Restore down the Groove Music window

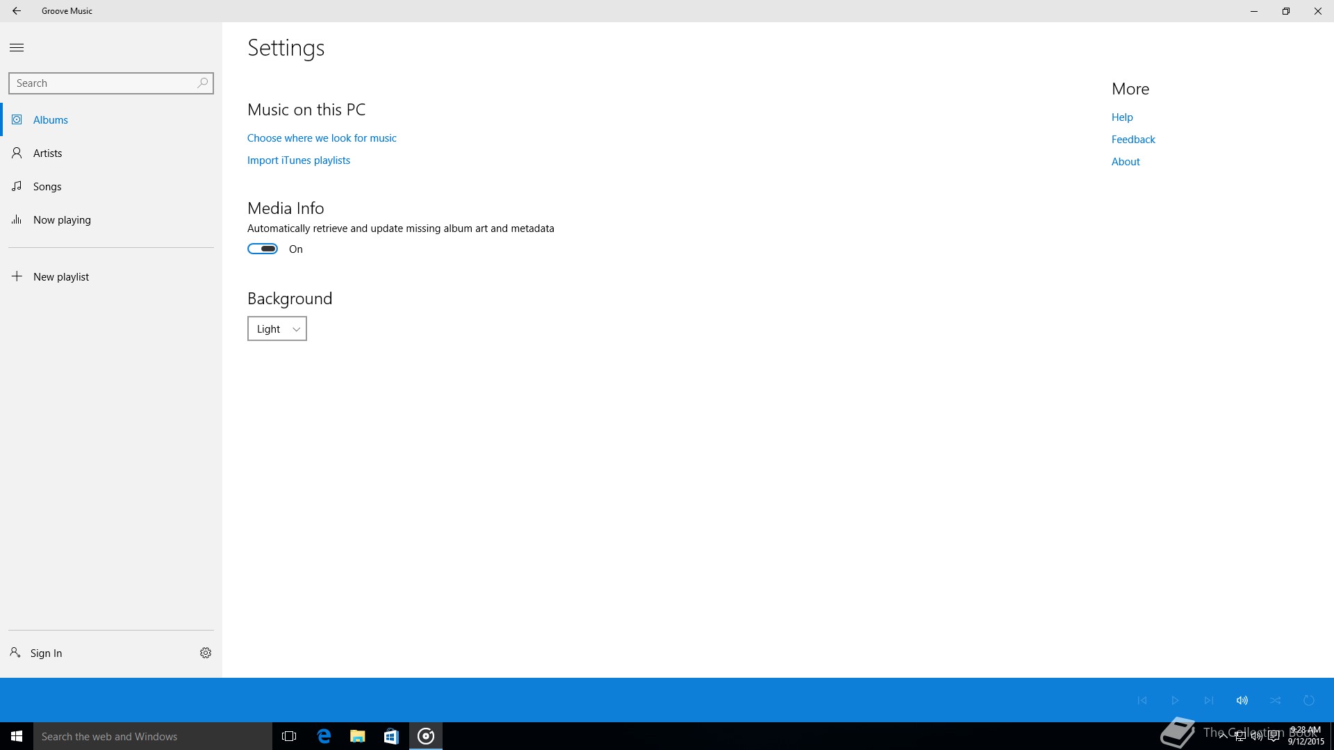[x=1286, y=11]
